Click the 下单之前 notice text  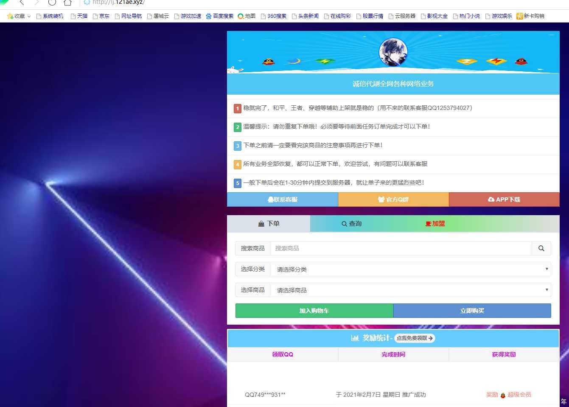[x=313, y=145]
